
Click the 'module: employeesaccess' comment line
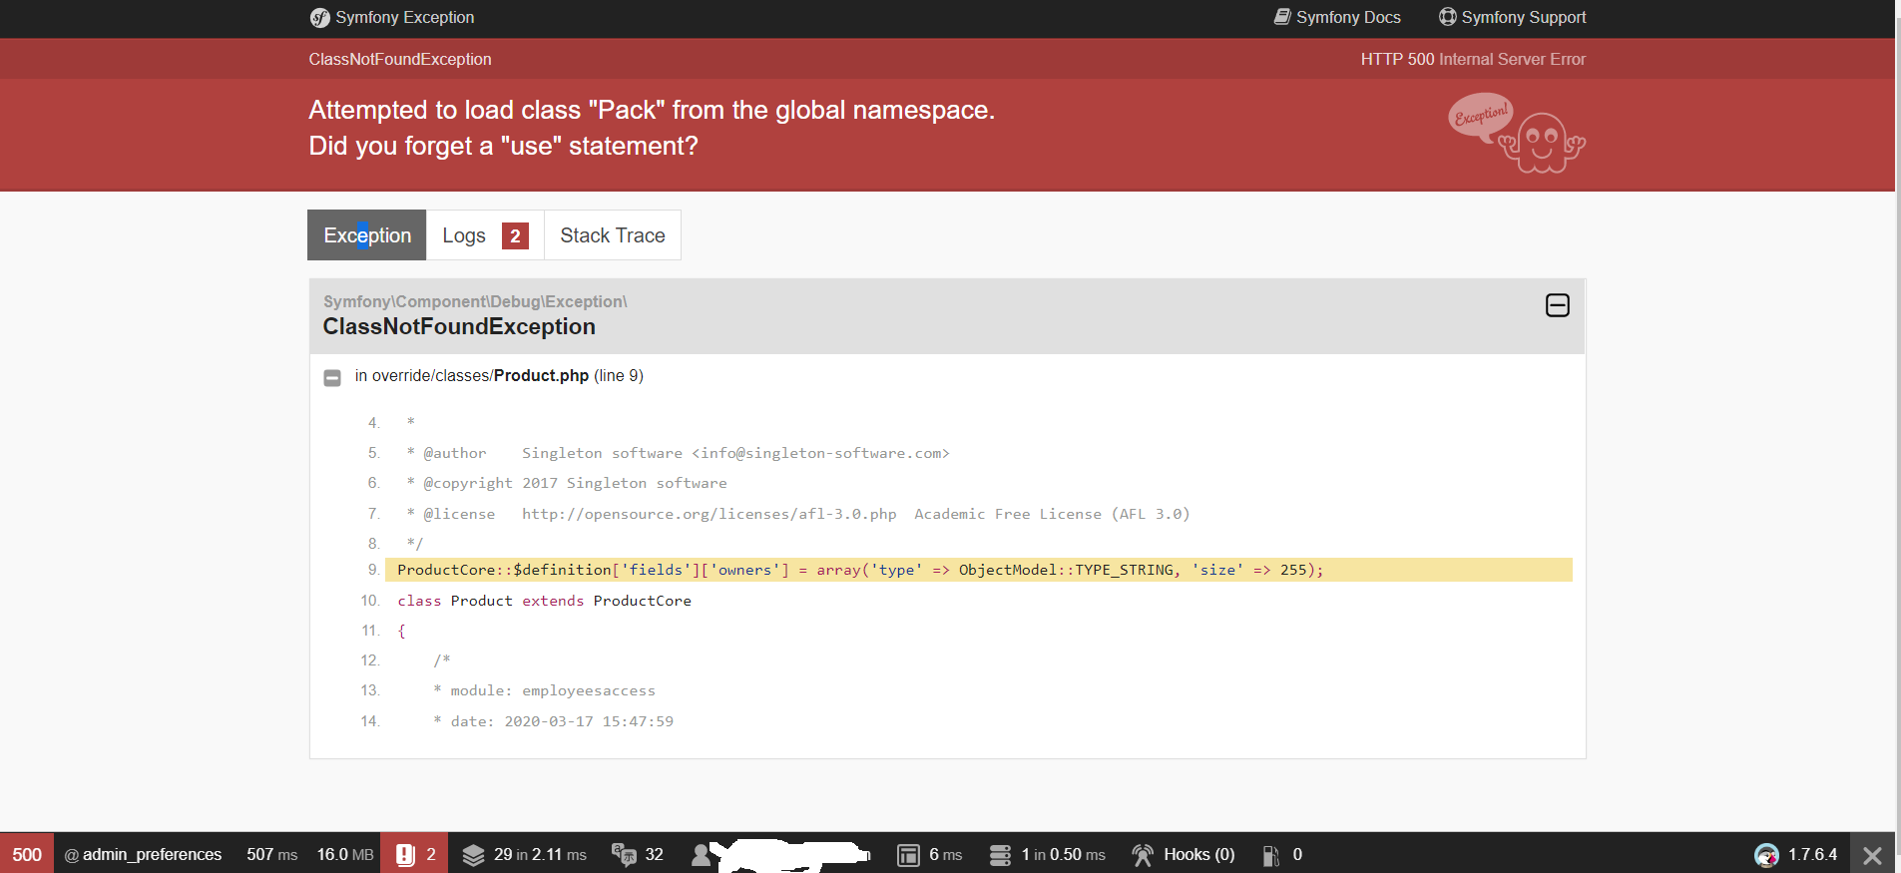click(x=545, y=690)
